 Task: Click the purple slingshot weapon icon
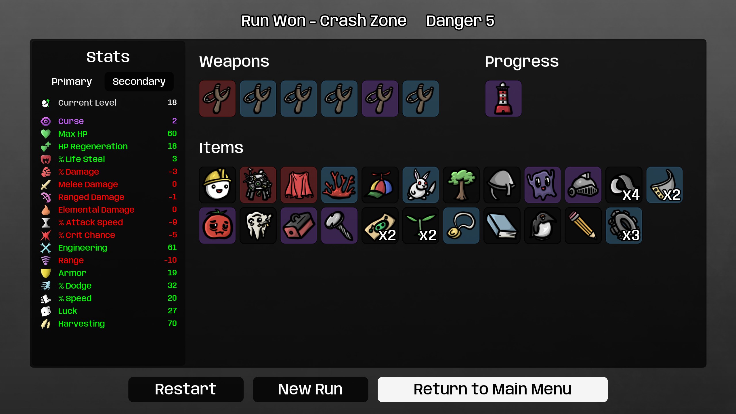(380, 99)
